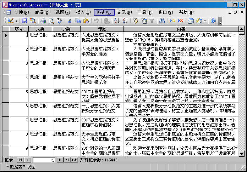Click the select-all box at grid corner
This screenshot has width=247, height=172.
tap(6, 29)
